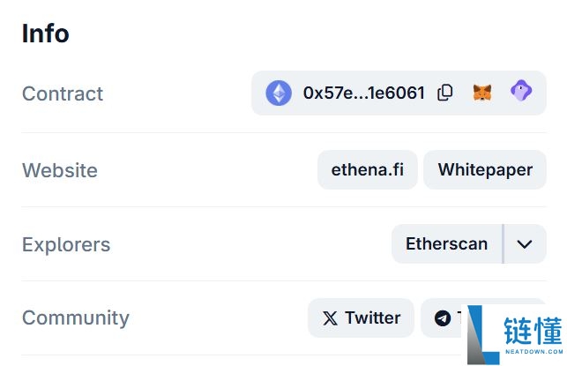Click the purple wallet icon
567x366 pixels.
pos(521,92)
